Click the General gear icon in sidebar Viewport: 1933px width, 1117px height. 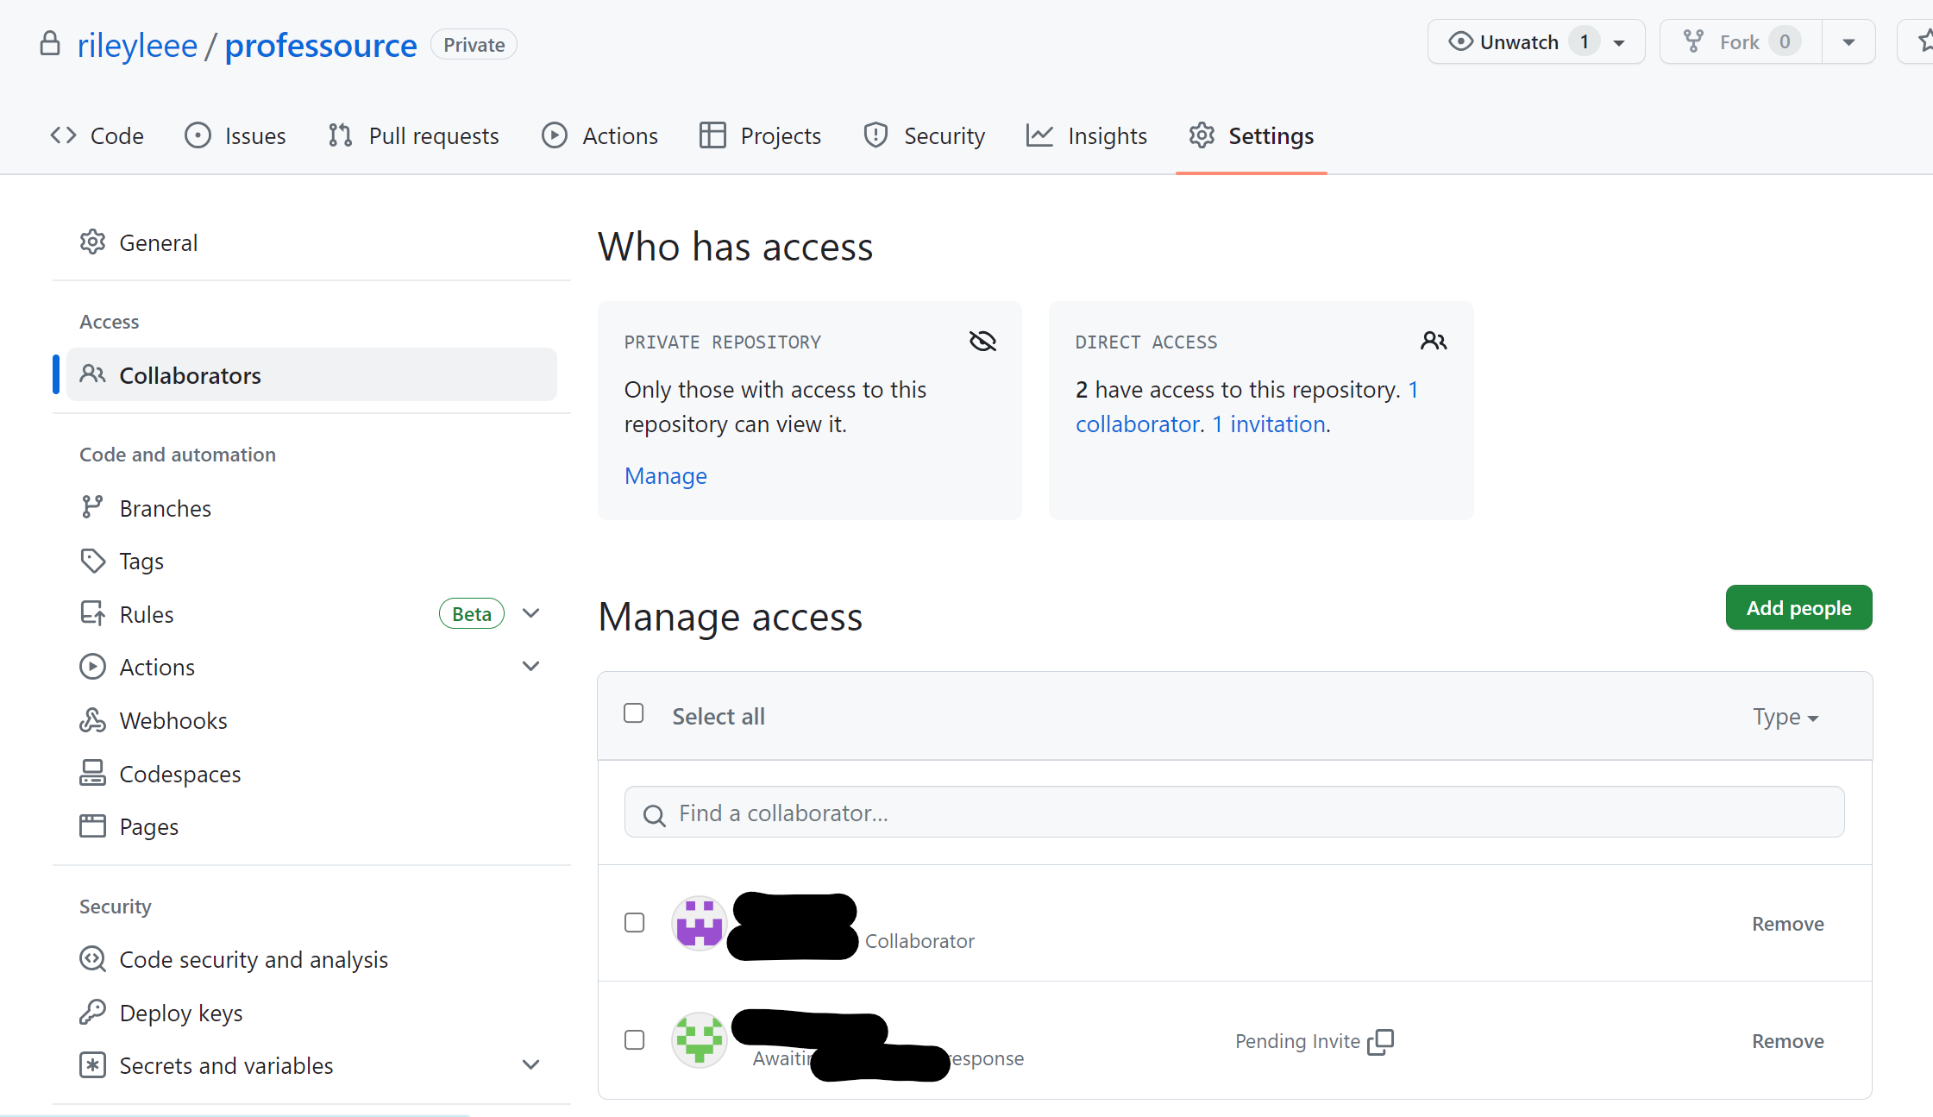click(92, 242)
